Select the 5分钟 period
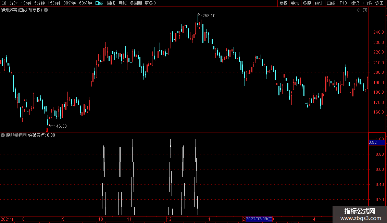Screen dimensions: 387x223 (x=39, y=3)
